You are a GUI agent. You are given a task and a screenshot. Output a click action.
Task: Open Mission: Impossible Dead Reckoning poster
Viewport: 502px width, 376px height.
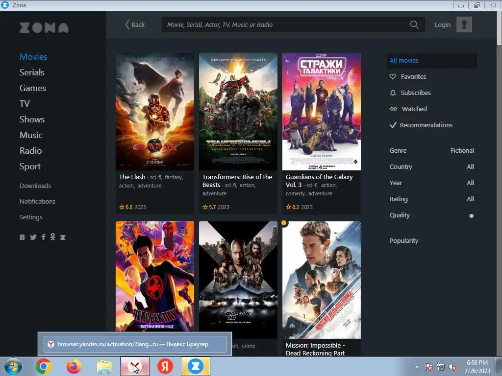(322, 280)
